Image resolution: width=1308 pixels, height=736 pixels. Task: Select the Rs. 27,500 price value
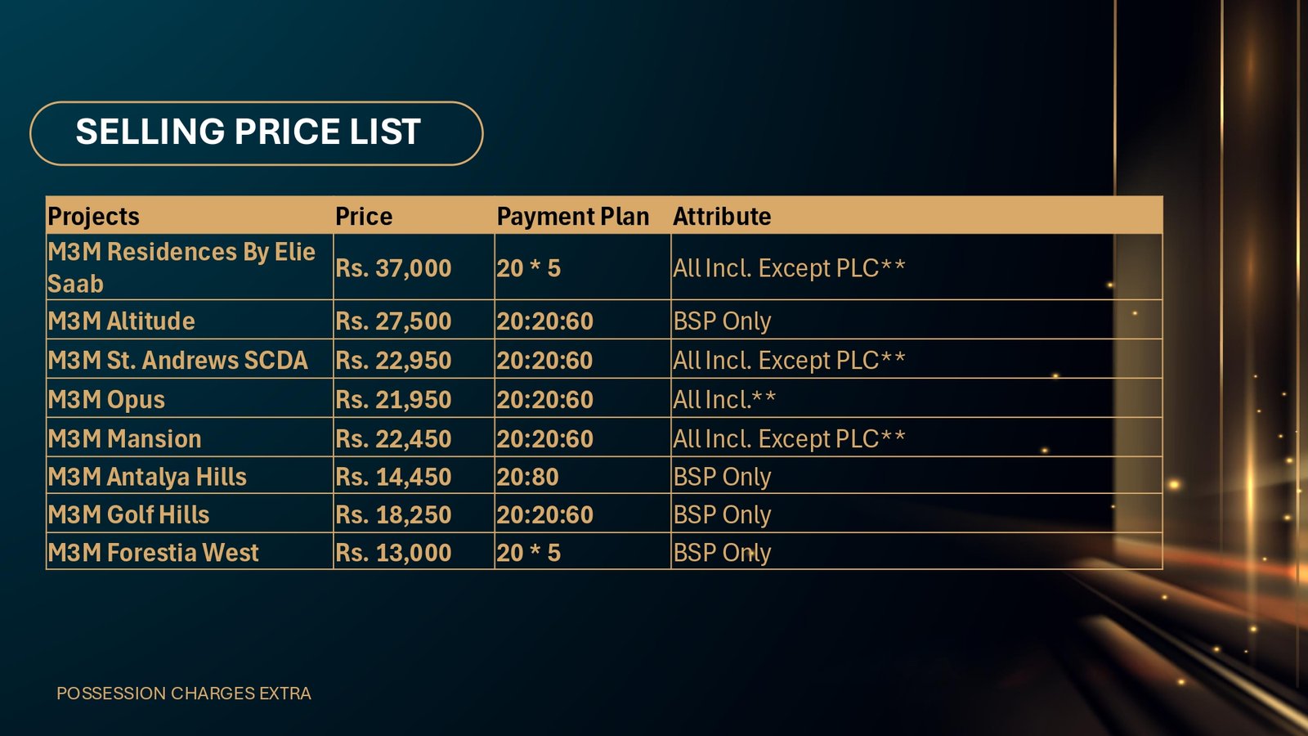(x=393, y=321)
